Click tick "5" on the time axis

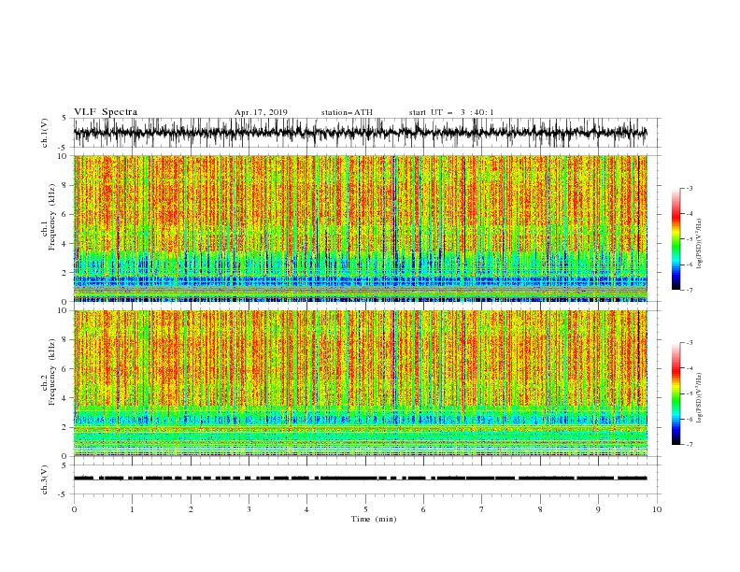(x=365, y=509)
